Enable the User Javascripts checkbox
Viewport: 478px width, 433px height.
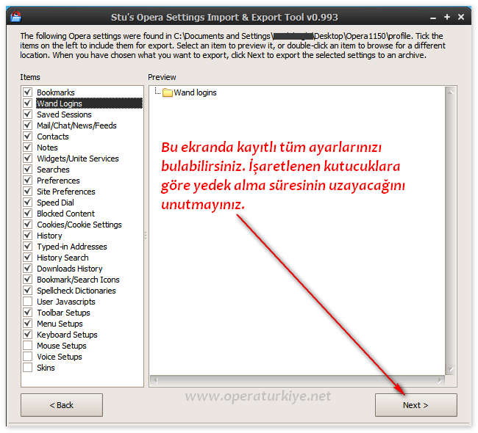point(28,301)
